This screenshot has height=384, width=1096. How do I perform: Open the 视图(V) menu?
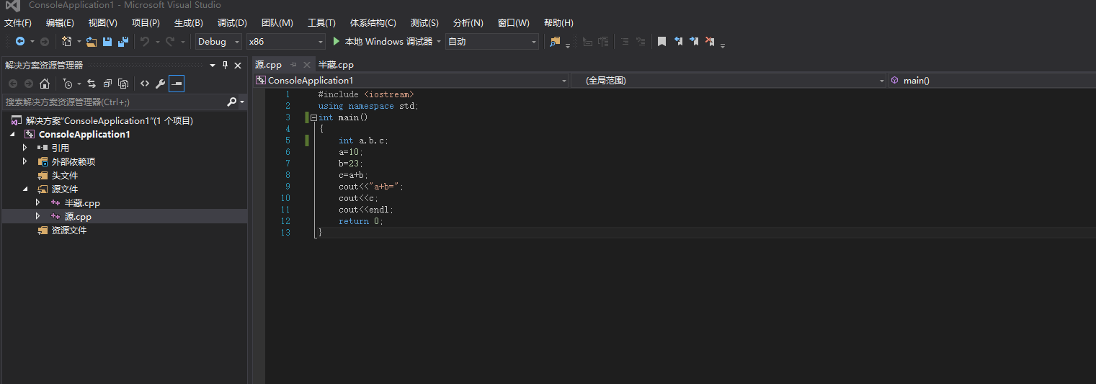point(102,23)
